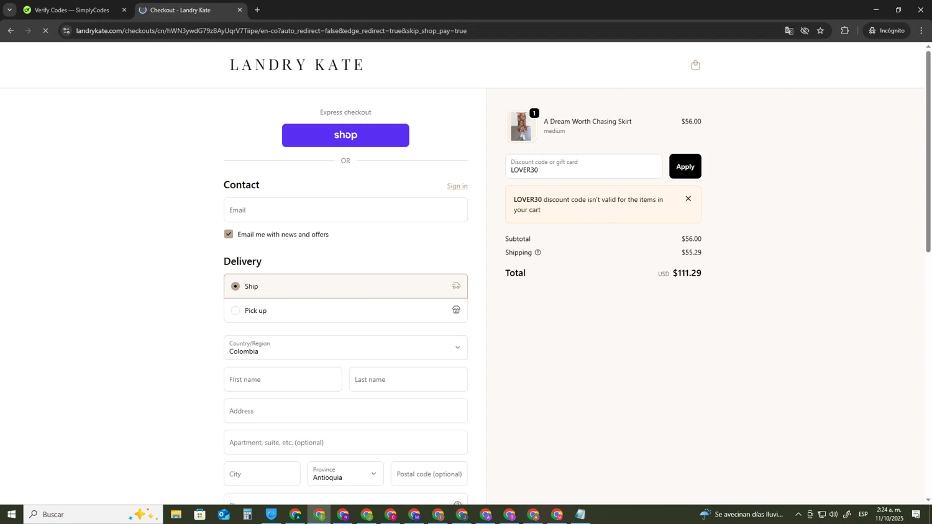Click the First name field

[x=283, y=379]
